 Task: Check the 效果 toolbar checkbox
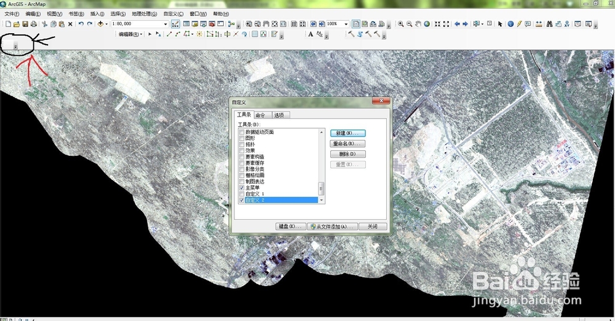pyautogui.click(x=242, y=151)
